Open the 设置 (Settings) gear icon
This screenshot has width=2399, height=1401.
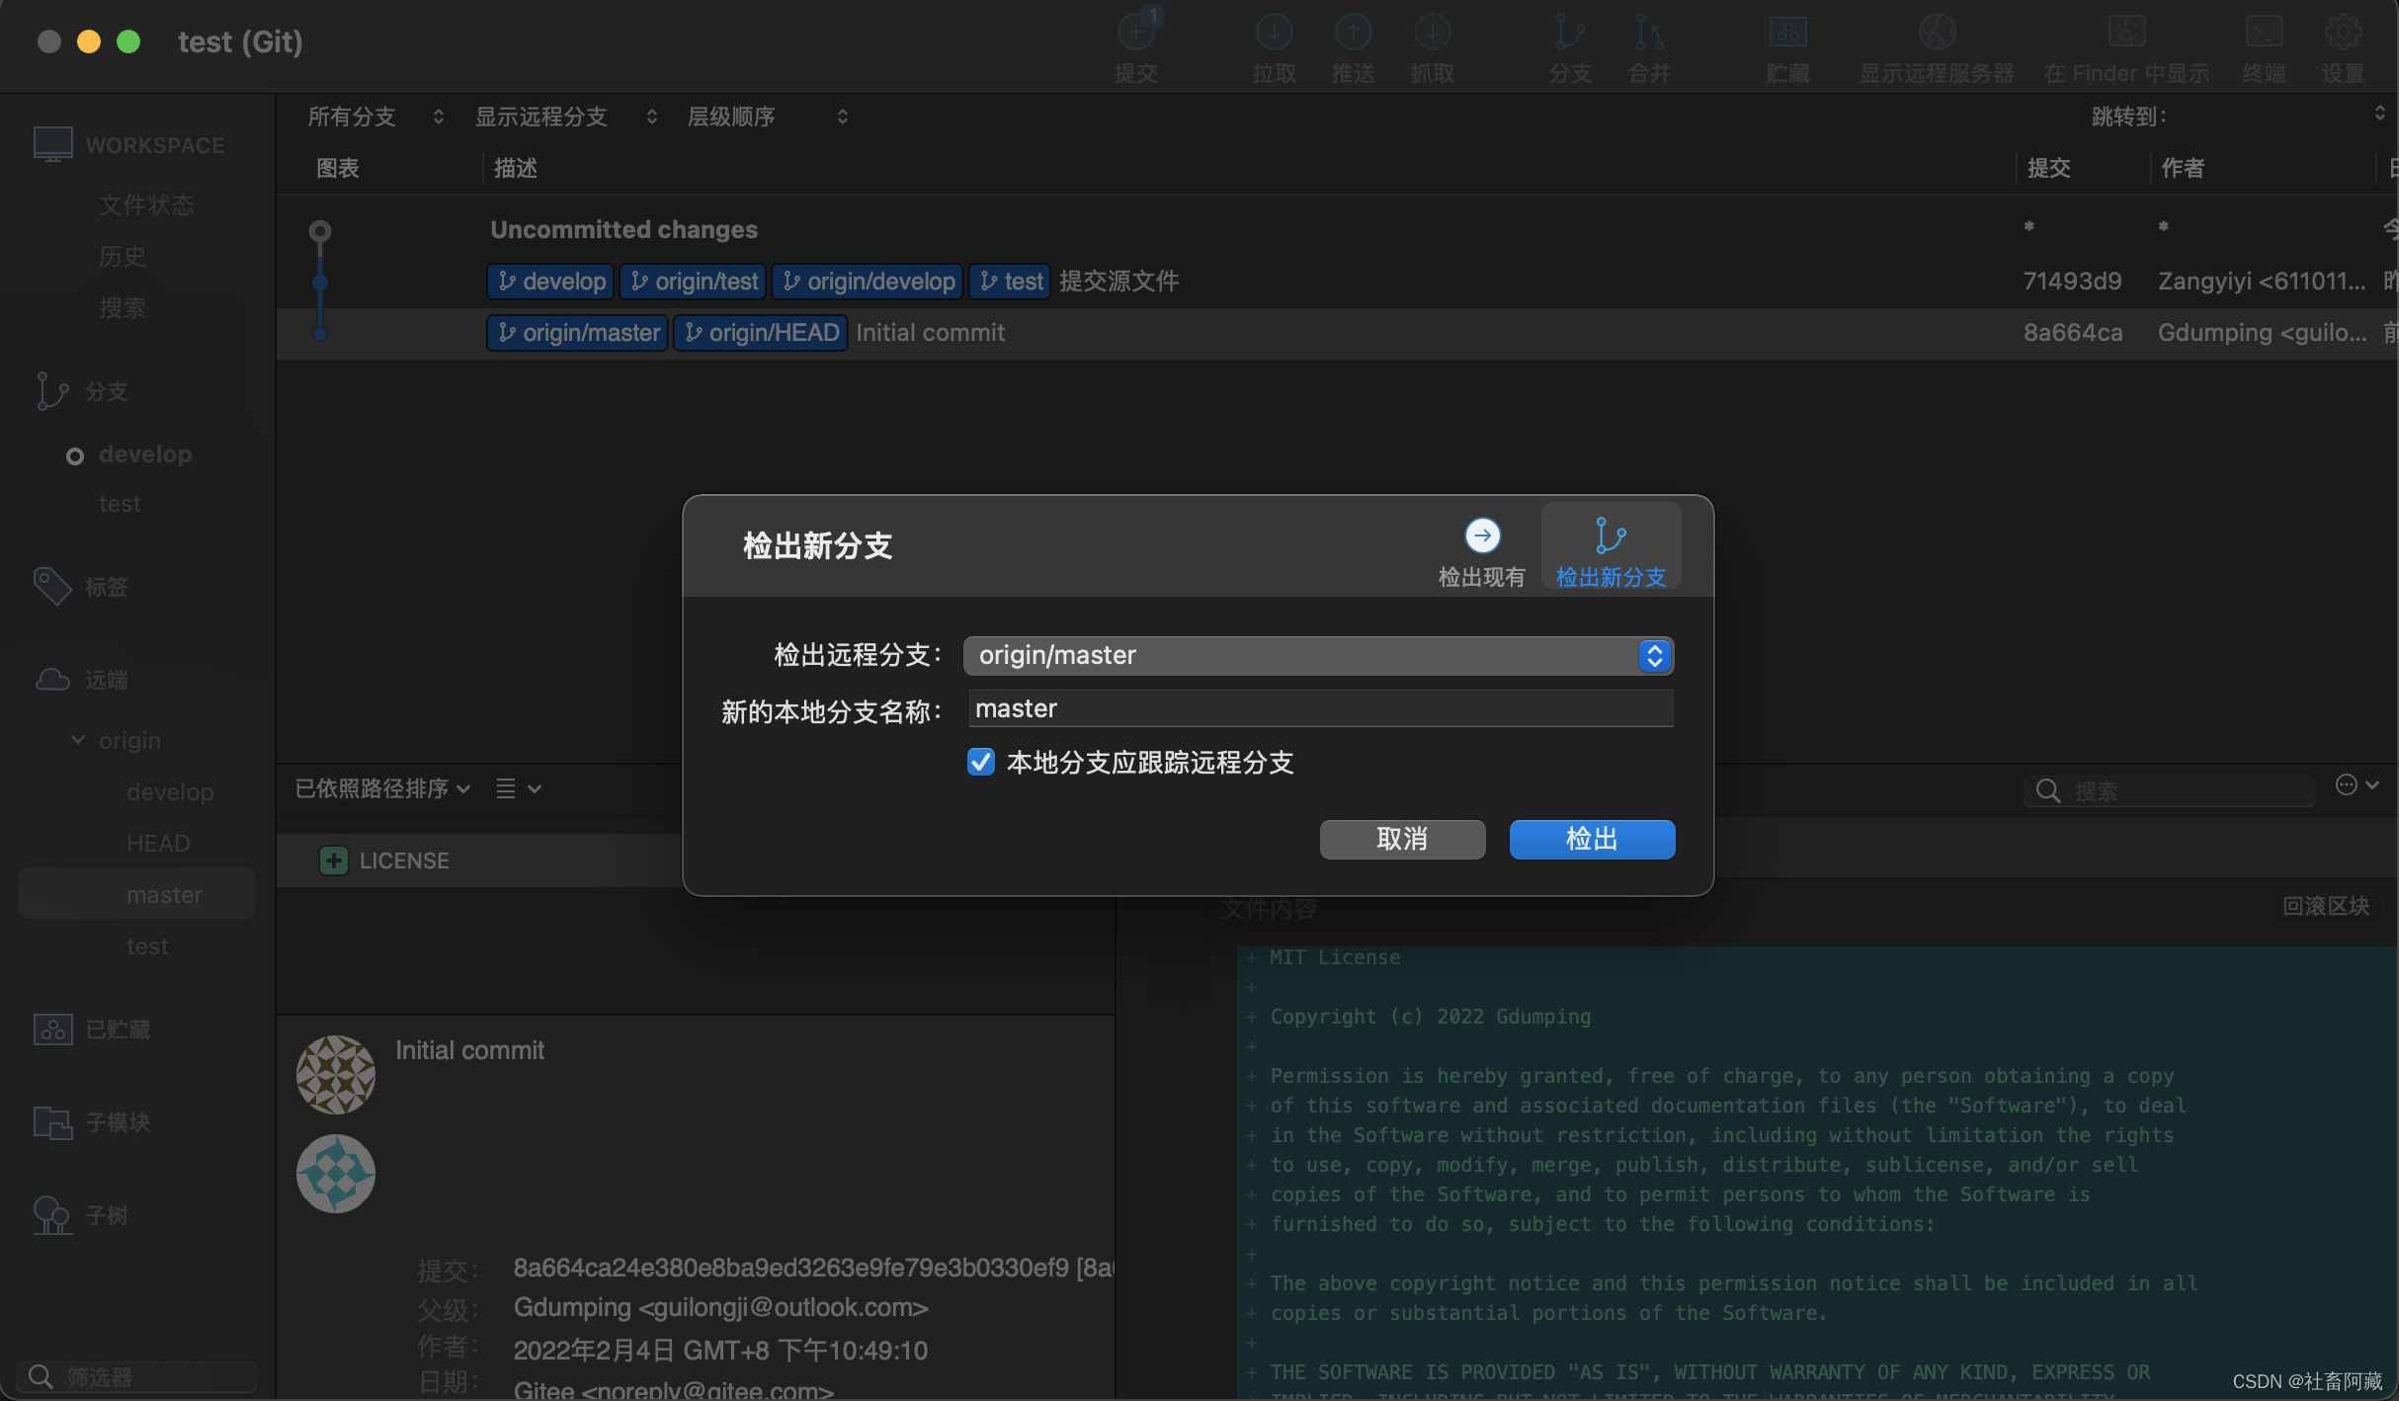tap(2343, 34)
